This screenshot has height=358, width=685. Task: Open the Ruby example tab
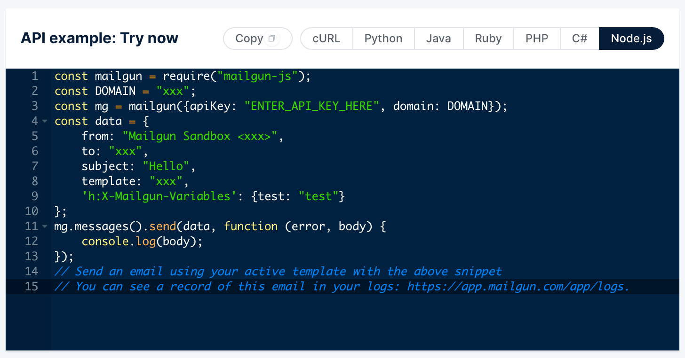[488, 39]
